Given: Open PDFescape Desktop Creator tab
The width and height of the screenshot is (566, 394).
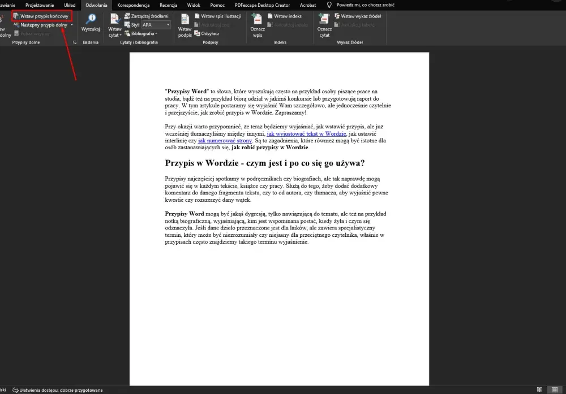Looking at the screenshot, I should pos(263,5).
